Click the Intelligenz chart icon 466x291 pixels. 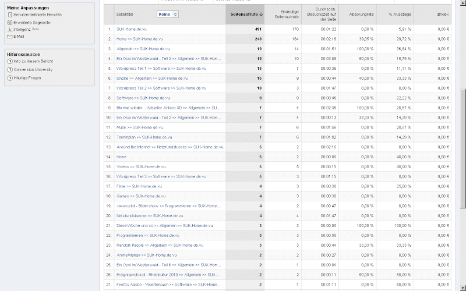click(9, 29)
